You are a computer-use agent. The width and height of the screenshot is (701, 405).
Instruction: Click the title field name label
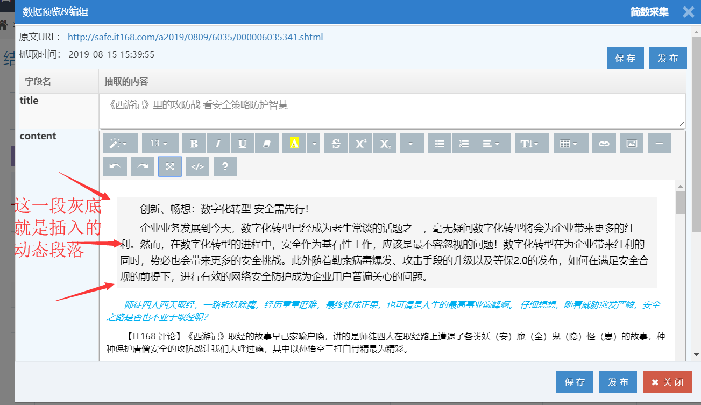coord(29,101)
